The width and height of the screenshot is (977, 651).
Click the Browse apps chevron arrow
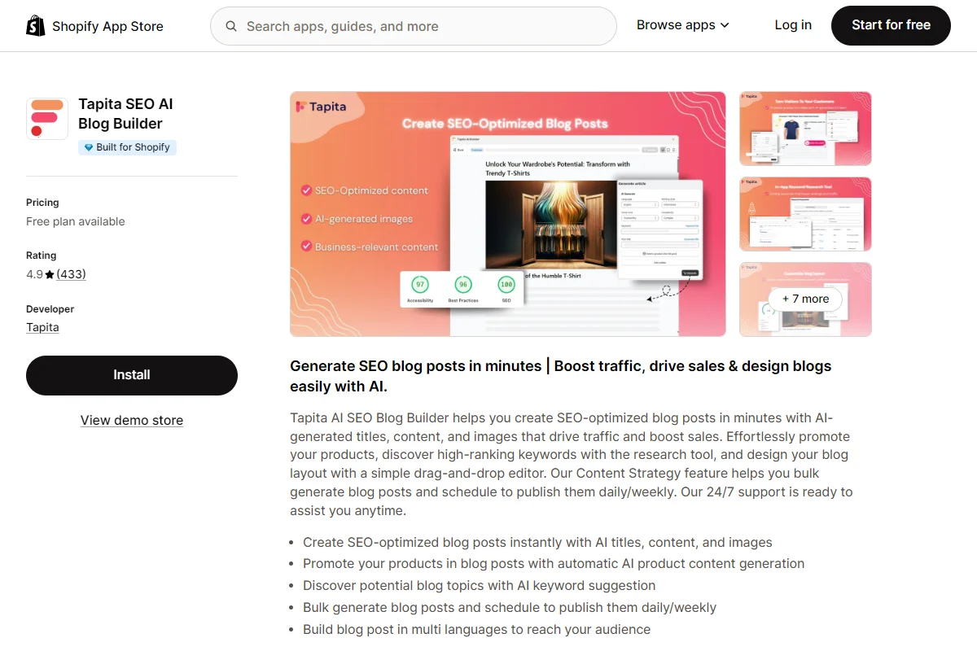coord(725,26)
